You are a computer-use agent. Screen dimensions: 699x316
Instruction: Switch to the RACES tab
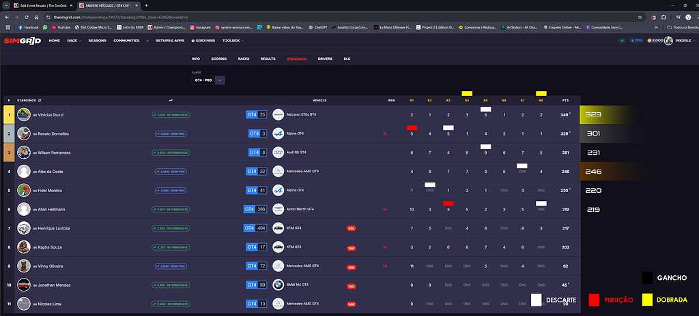(x=244, y=59)
